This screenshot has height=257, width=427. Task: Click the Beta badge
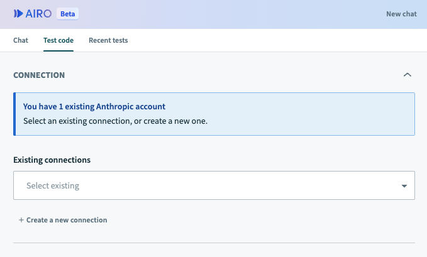[x=68, y=13]
